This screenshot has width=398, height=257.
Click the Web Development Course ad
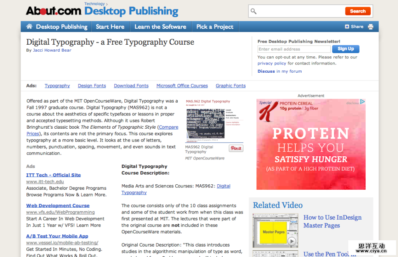[x=58, y=205]
